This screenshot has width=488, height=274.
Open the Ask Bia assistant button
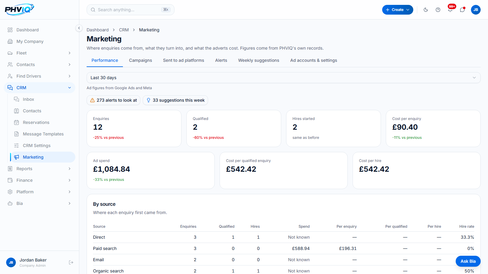coord(468,261)
